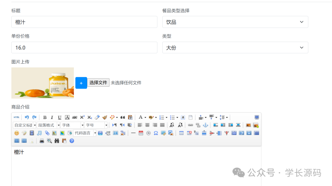Image resolution: width=332 pixels, height=186 pixels.
Task: Click the select all icon
Action: [183, 117]
